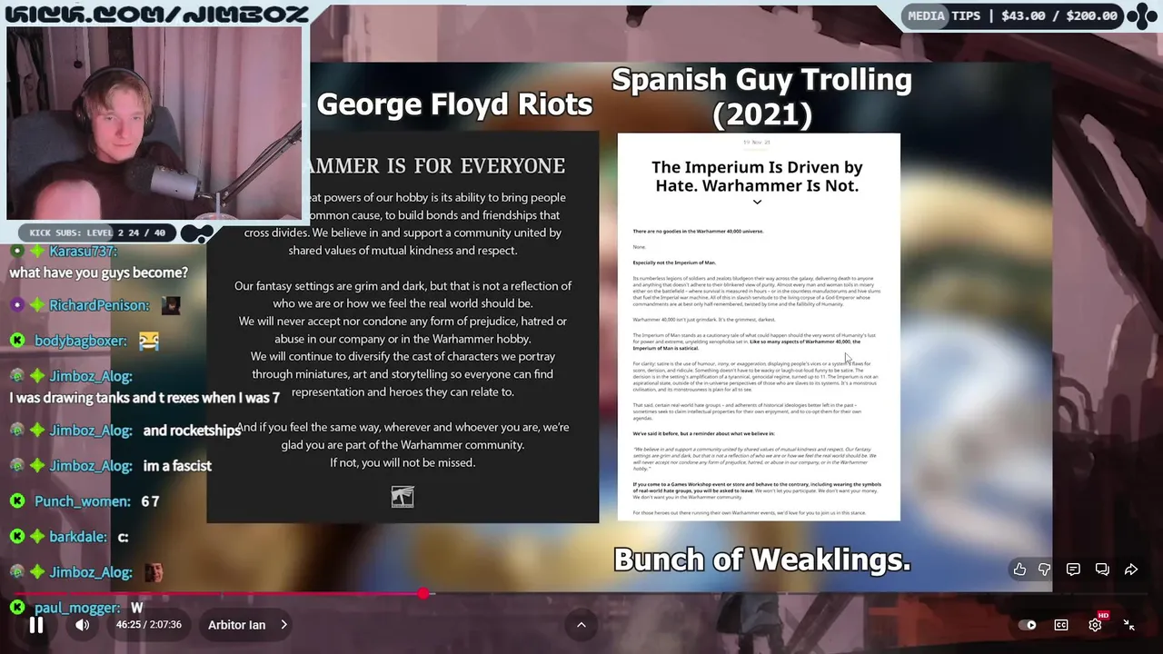Viewport: 1163px width, 654px height.
Task: Share the video using arrow icon
Action: pos(1131,570)
